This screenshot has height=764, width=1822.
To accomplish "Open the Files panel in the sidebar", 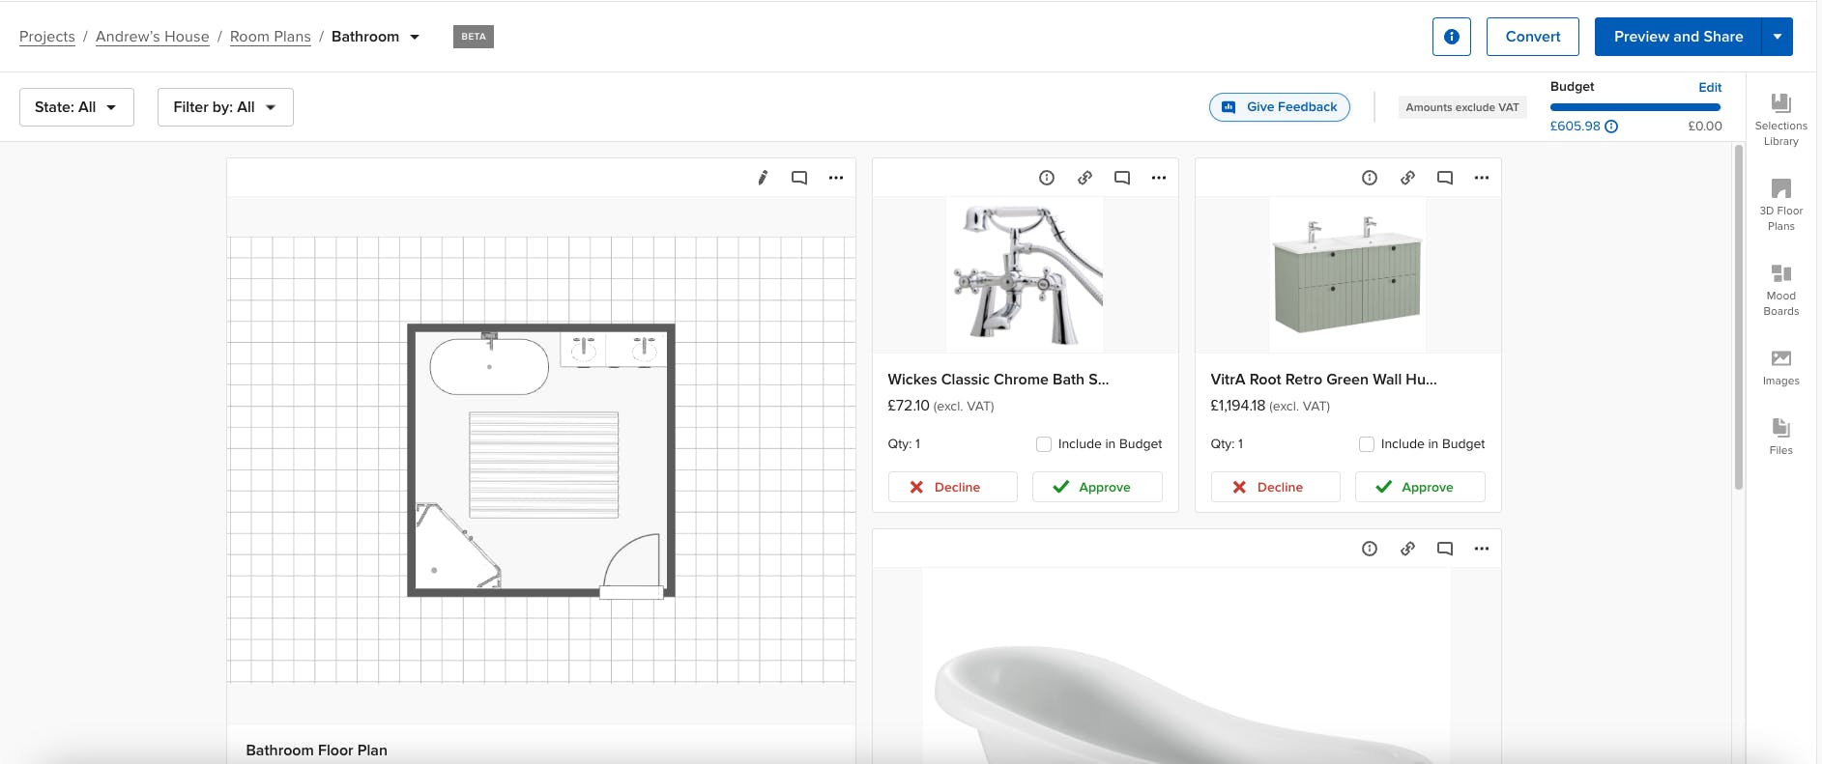I will pos(1780,437).
